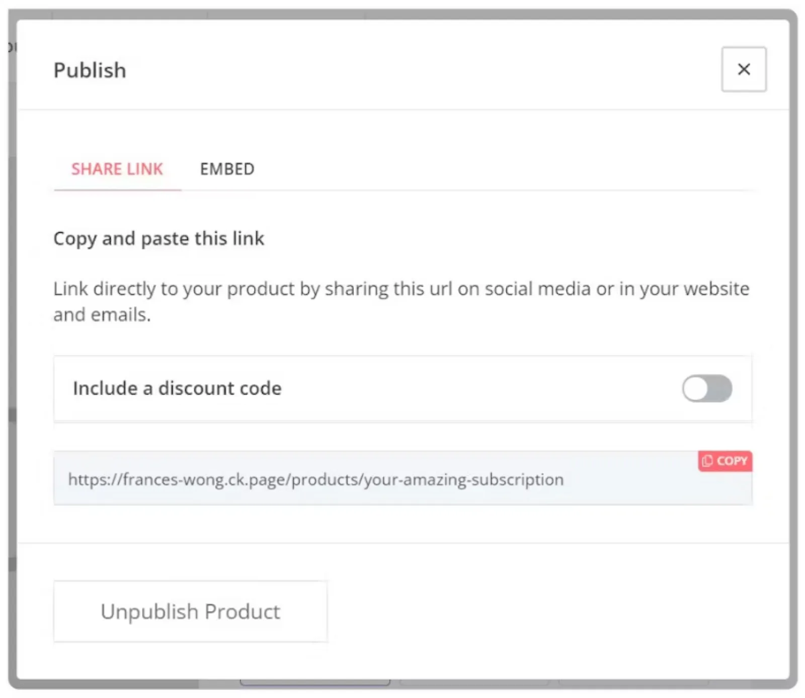Click the 'Copy and paste this link' heading
This screenshot has width=805, height=698.
tap(158, 238)
